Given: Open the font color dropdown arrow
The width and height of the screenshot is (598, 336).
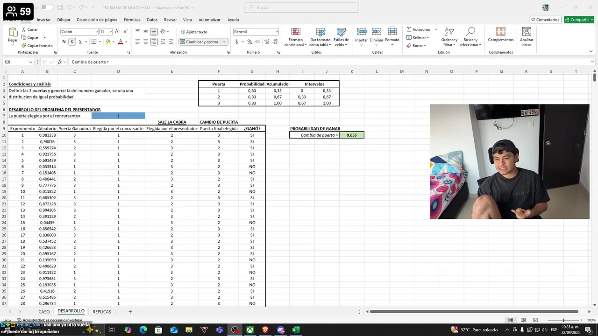Looking at the screenshot, I should [x=126, y=42].
